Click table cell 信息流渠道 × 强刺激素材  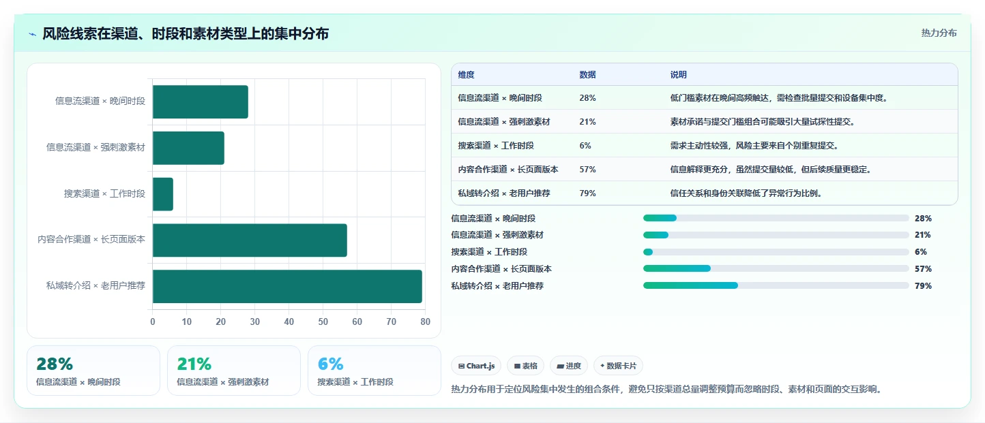[x=504, y=122]
